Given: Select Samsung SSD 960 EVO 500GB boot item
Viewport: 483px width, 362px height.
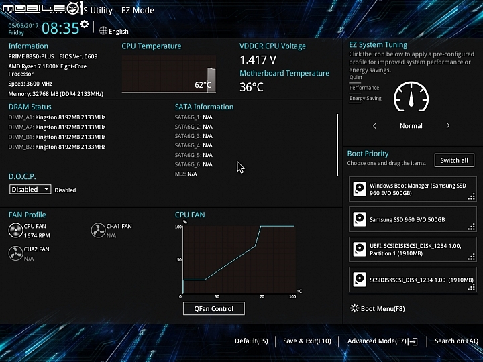Looking at the screenshot, I should pyautogui.click(x=413, y=219).
